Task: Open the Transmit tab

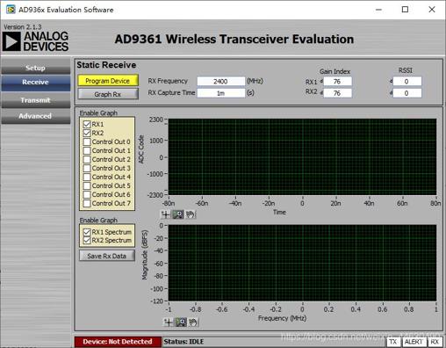Action: [35, 100]
